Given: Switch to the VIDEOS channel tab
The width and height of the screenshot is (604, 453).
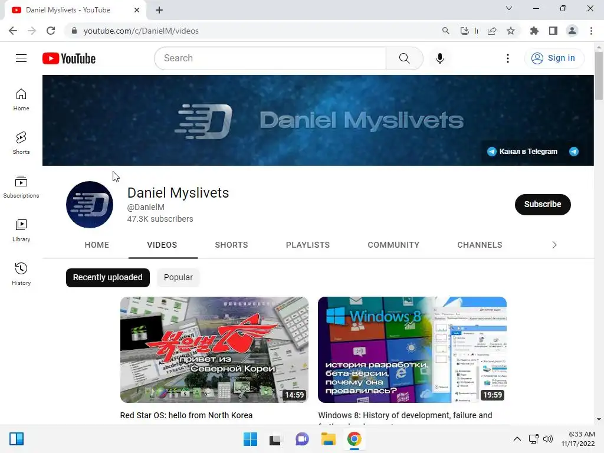Looking at the screenshot, I should pos(162,245).
